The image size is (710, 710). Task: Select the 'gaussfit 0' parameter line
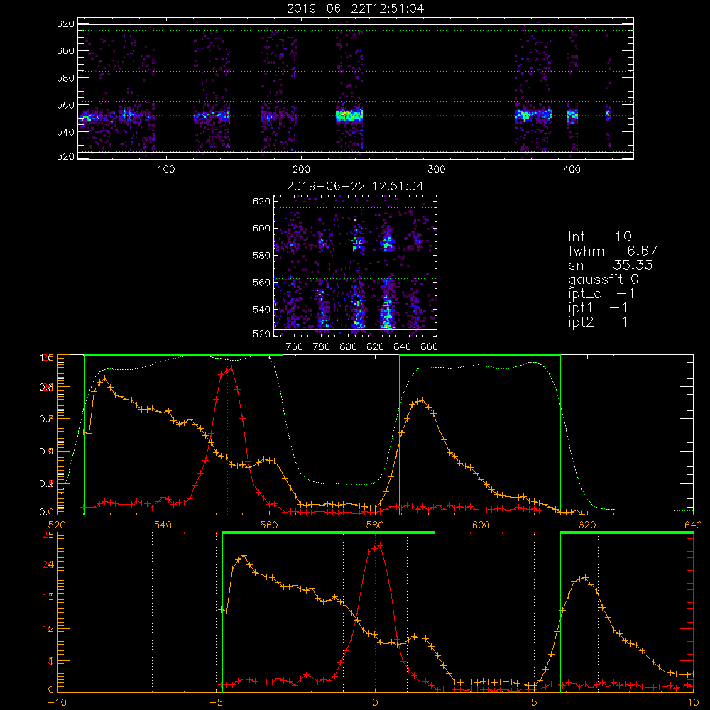tap(603, 279)
